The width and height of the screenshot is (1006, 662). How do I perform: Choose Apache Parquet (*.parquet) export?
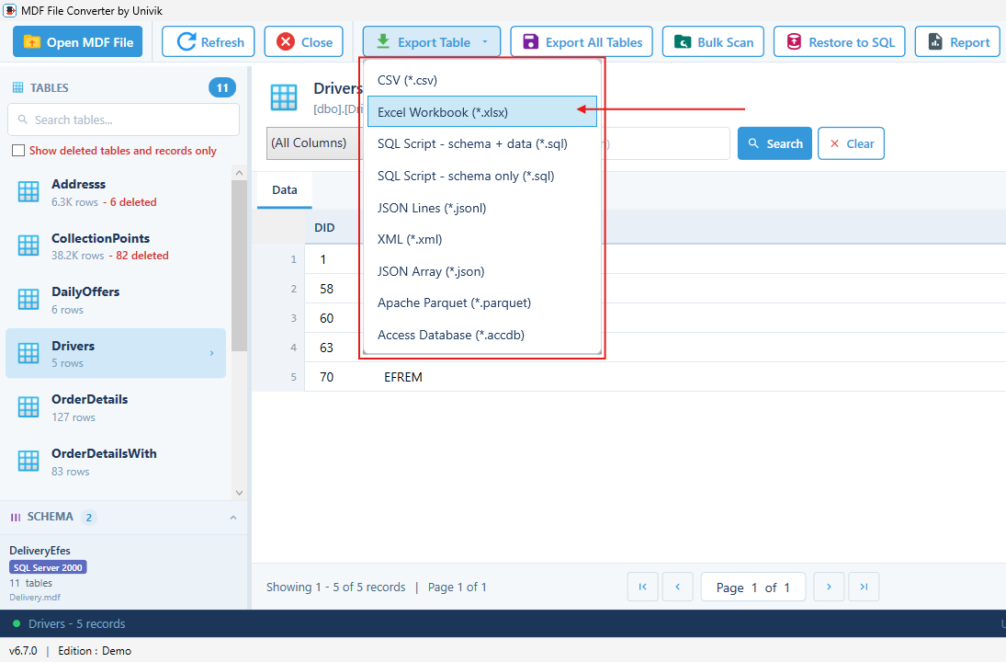click(x=481, y=303)
